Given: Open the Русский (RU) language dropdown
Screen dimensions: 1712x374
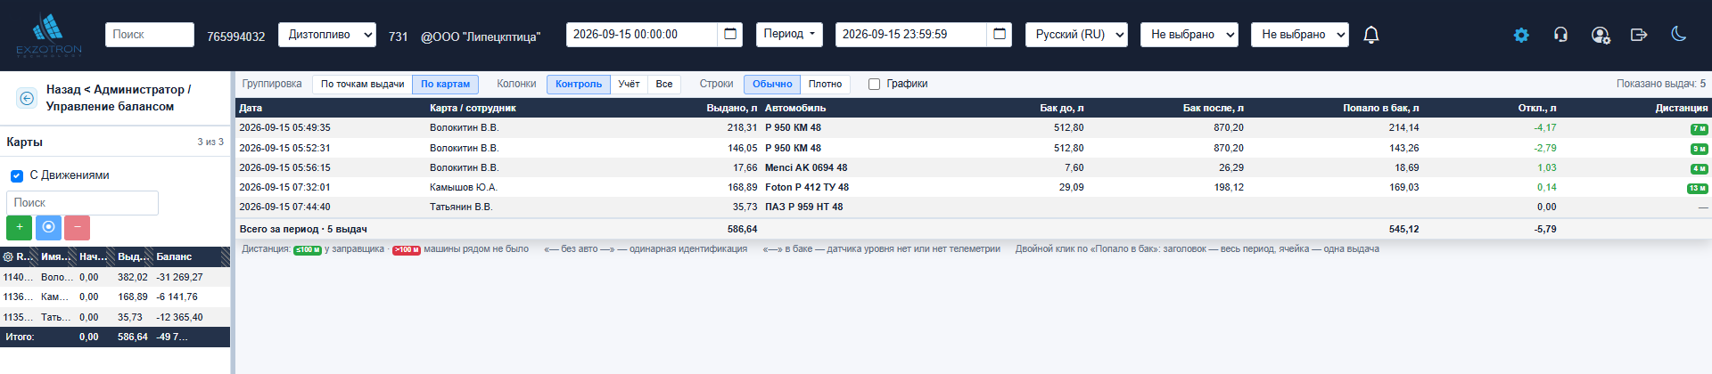Looking at the screenshot, I should tap(1076, 35).
